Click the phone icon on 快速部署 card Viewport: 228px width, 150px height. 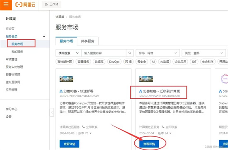(x=83, y=127)
